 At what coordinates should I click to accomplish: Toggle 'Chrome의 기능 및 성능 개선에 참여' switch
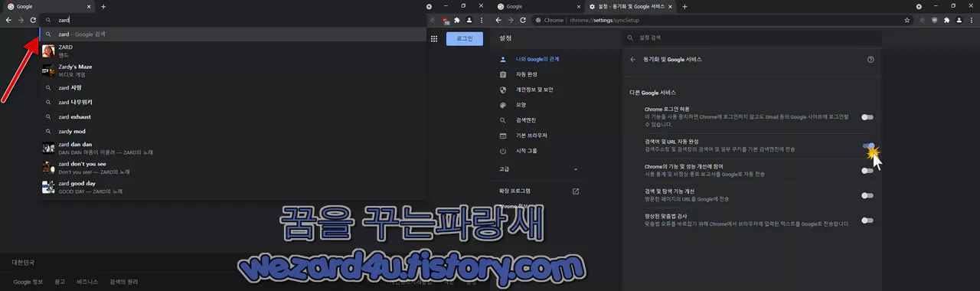[867, 171]
